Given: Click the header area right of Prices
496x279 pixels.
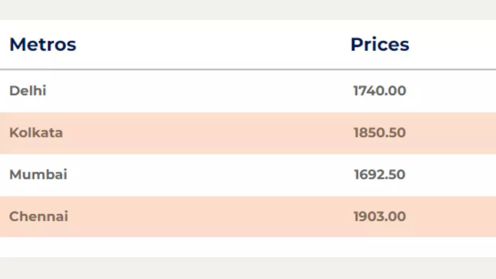Looking at the screenshot, I should click(453, 44).
